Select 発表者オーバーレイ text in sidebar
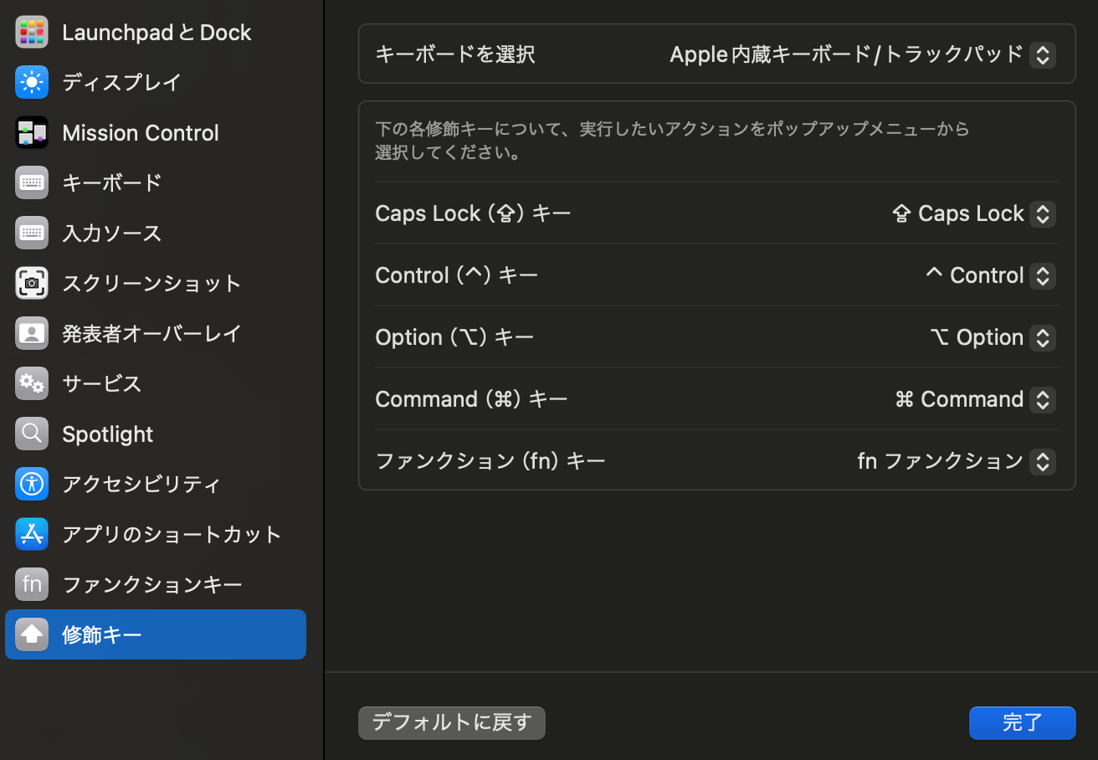The width and height of the screenshot is (1098, 760). click(x=151, y=333)
